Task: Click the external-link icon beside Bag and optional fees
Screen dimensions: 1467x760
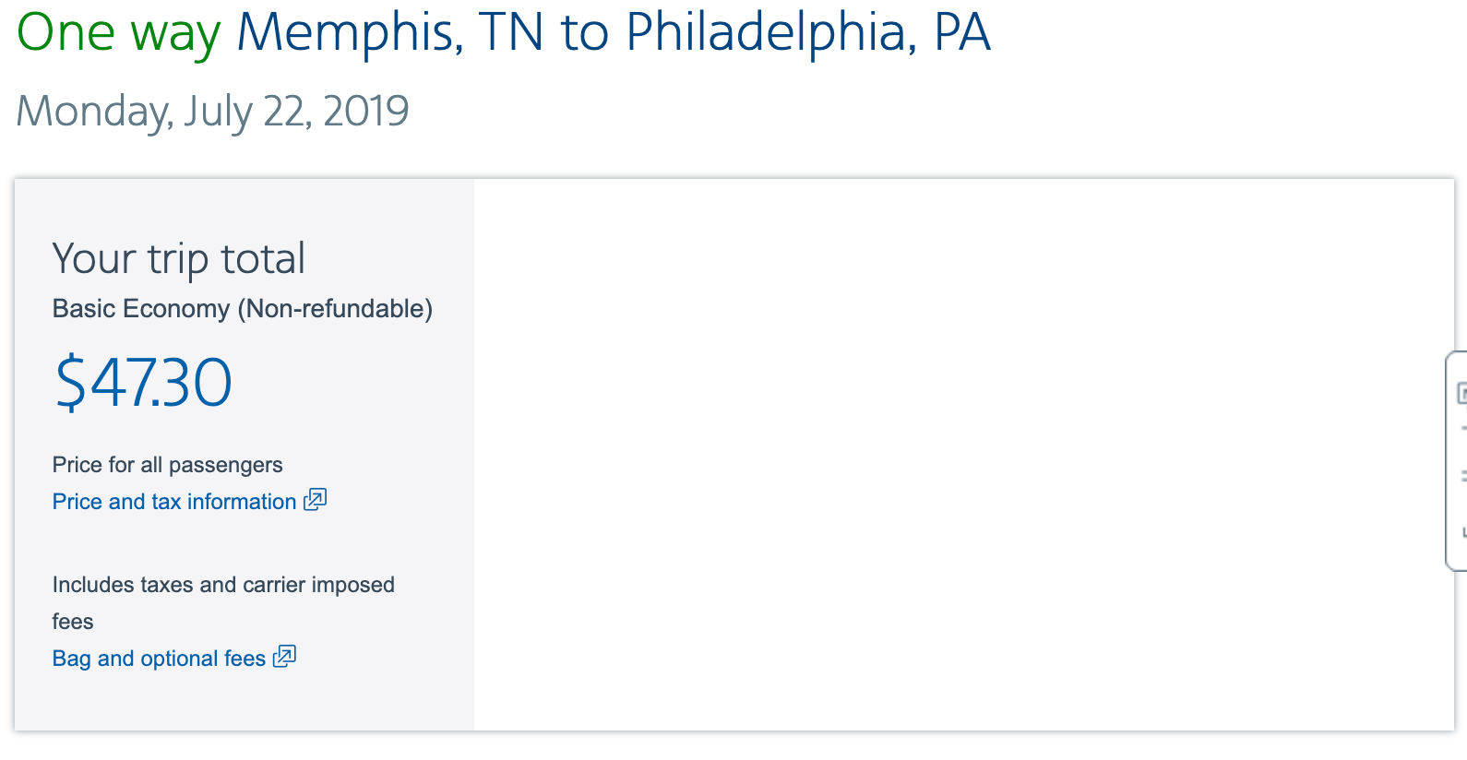Action: pyautogui.click(x=284, y=657)
